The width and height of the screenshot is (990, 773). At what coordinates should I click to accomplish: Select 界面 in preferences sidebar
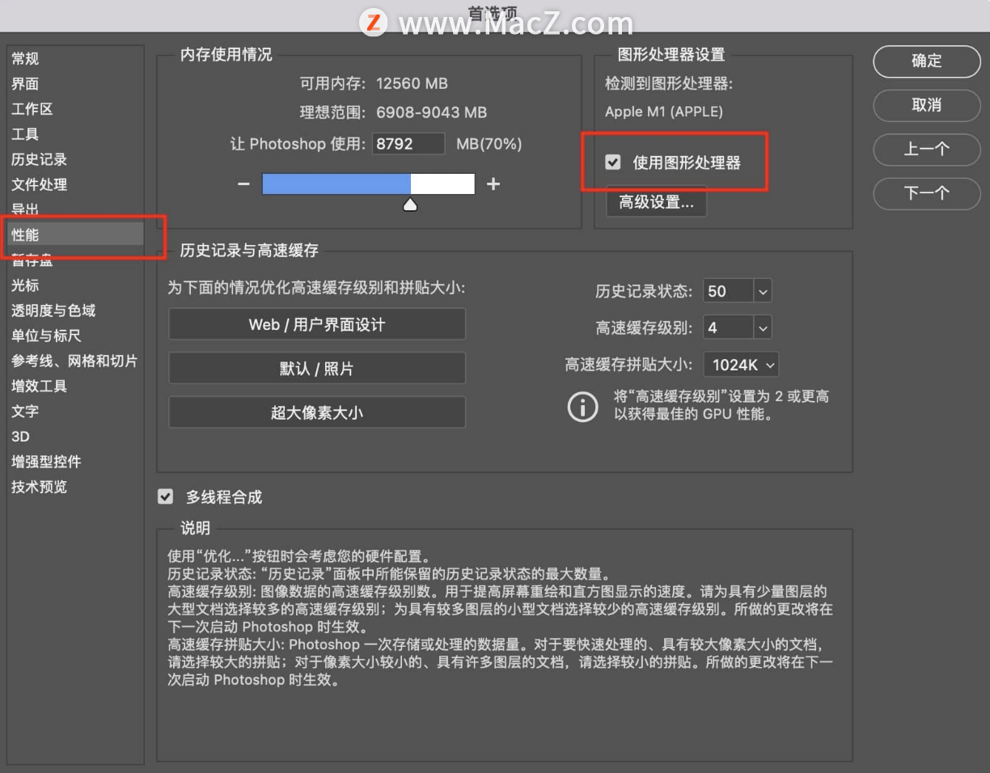tap(25, 83)
